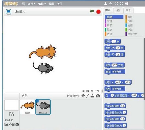Open the language globe menu
Viewport: 145px width, 130px height.
23,4
